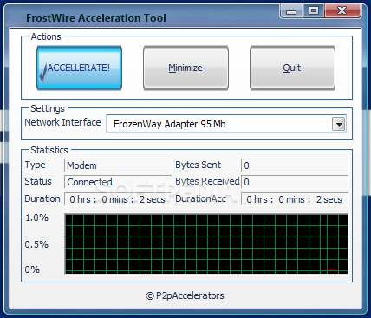371x318 pixels.
Task: Quit the acceleration tool
Action: point(292,68)
